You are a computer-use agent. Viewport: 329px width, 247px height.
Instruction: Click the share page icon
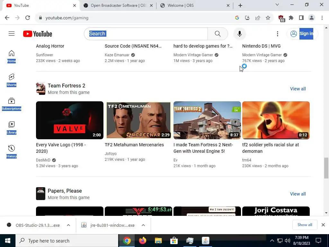pos(258,18)
